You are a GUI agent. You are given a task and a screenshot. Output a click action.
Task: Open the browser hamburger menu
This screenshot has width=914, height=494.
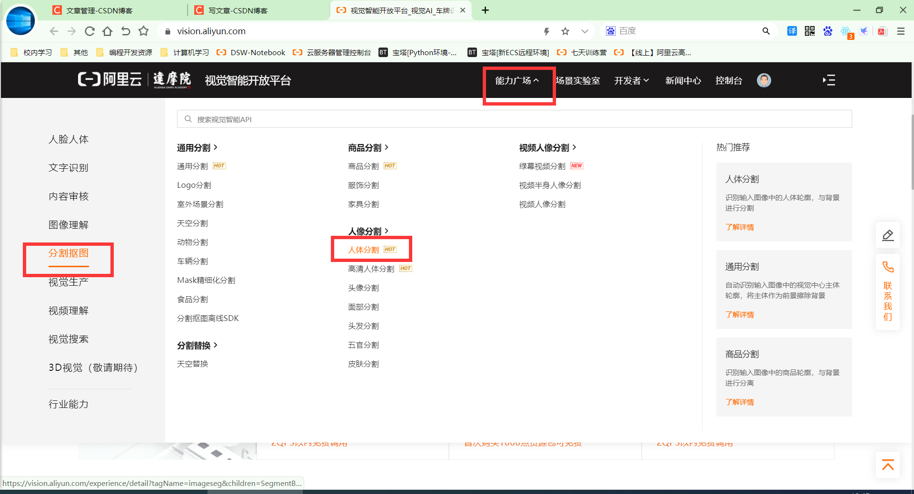(x=901, y=31)
